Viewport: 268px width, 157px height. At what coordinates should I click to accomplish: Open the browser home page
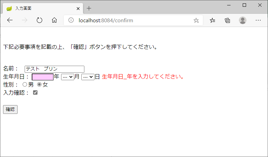click(54, 20)
